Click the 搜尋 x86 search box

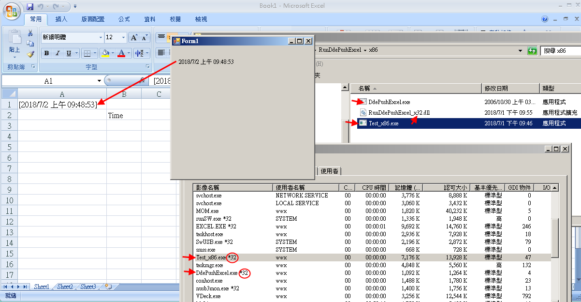[561, 51]
